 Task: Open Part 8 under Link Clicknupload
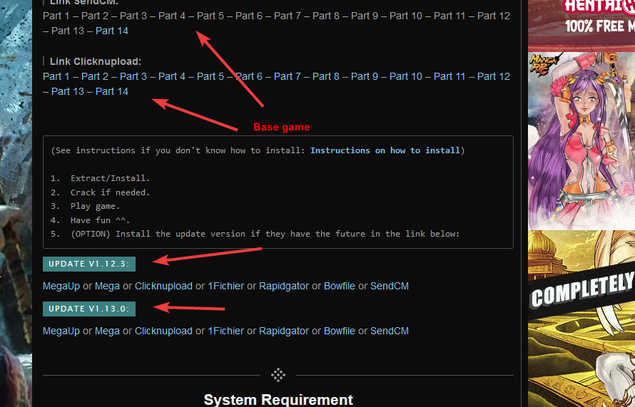click(x=326, y=76)
